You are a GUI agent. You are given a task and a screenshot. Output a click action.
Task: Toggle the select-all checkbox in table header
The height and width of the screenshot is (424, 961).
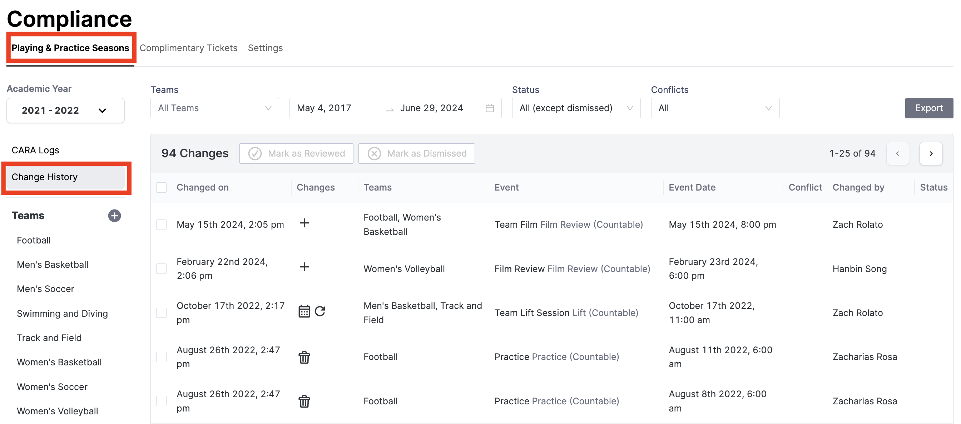tap(162, 187)
